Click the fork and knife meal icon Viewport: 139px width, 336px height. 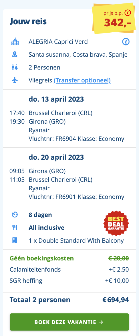tap(15, 228)
